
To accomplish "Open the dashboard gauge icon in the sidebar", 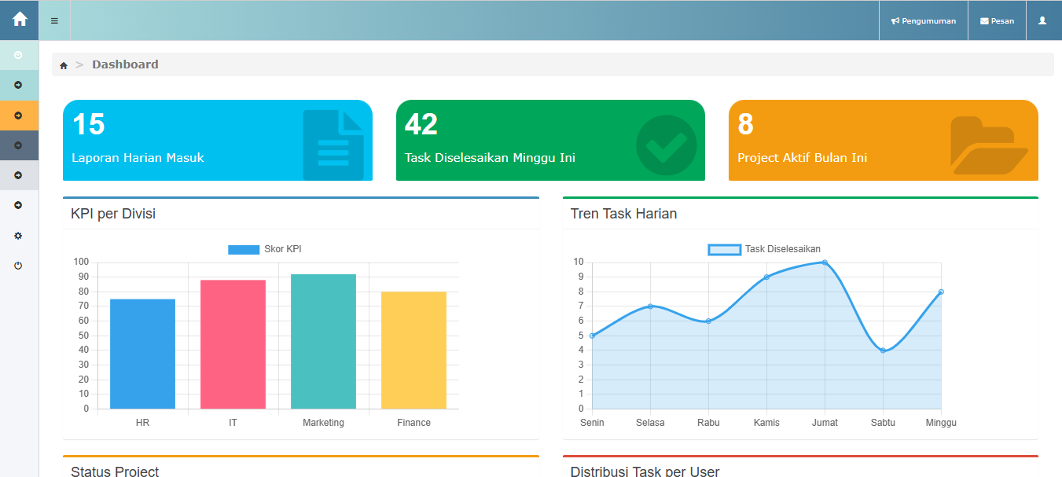I will click(x=18, y=55).
